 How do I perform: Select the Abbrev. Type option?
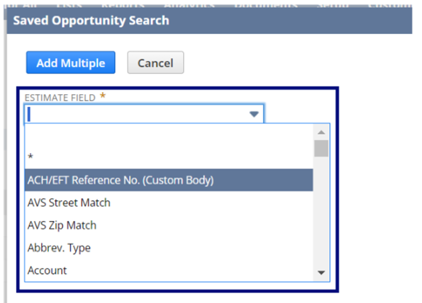point(169,248)
